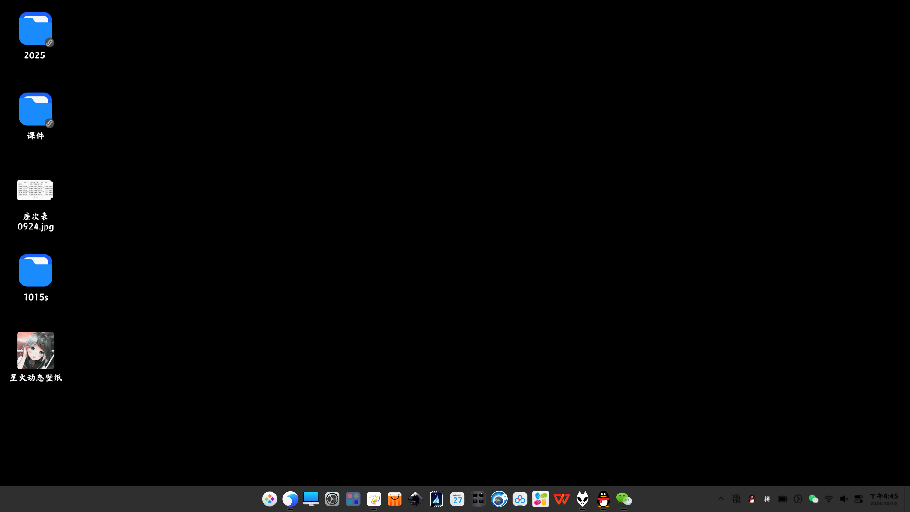Switch the 拼 input method indicator
The image size is (910, 512).
coord(767,499)
